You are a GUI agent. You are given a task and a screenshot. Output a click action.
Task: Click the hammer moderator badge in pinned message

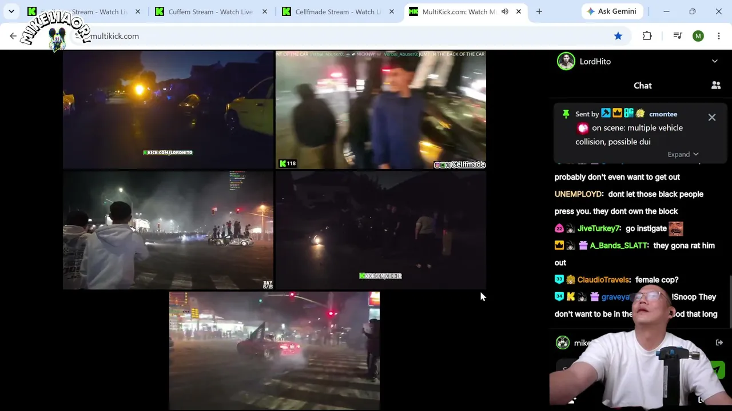click(606, 114)
